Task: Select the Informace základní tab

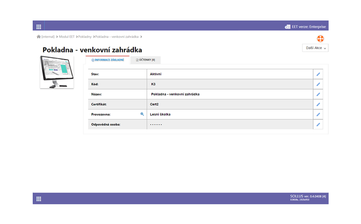Action: pos(108,60)
